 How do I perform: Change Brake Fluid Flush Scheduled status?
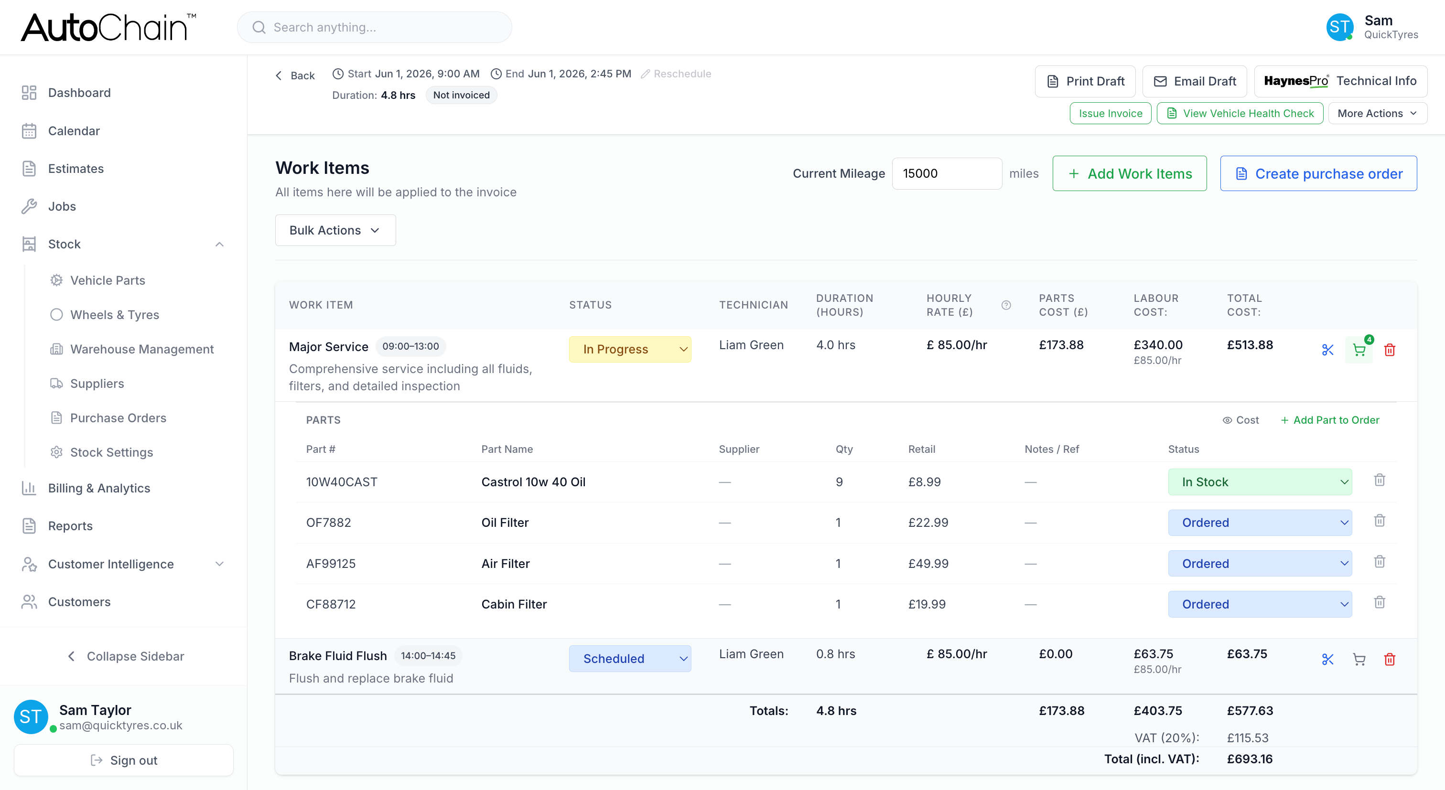click(630, 659)
